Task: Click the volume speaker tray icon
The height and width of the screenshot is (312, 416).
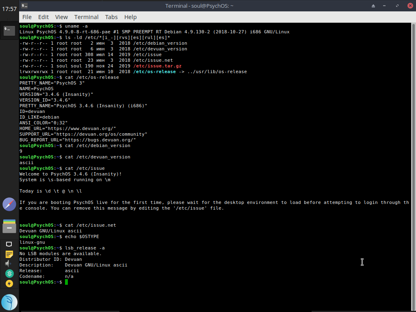Action: (8, 263)
